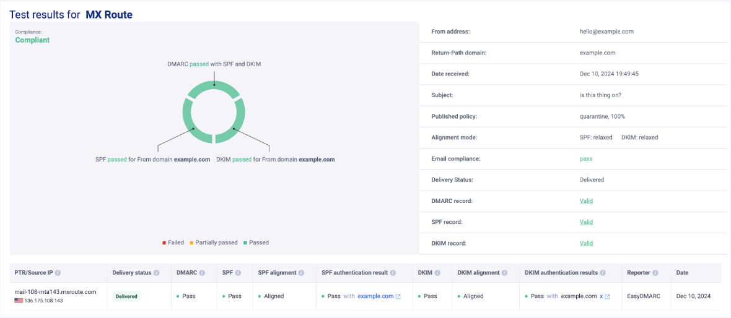Click the DKIM alignment info icon
Viewport: 731px width, 318px height.
point(504,273)
